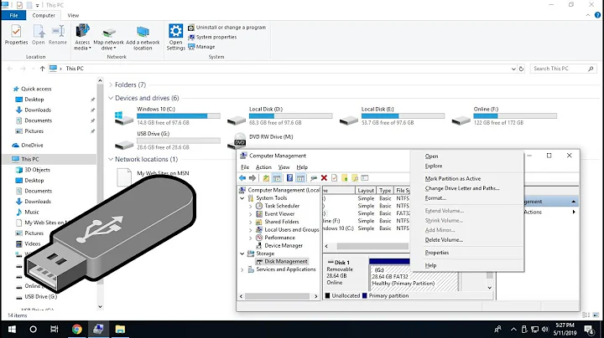Choose Format... from the context menu

pyautogui.click(x=435, y=198)
